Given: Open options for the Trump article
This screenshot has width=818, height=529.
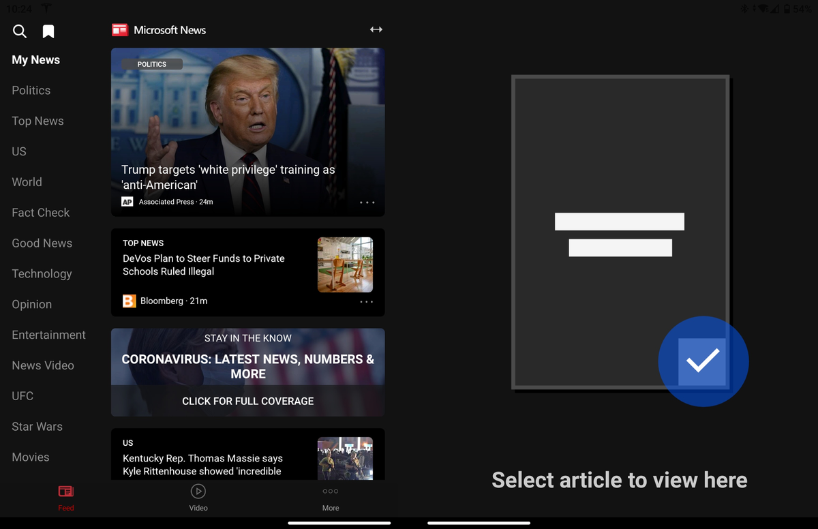Looking at the screenshot, I should pos(367,202).
